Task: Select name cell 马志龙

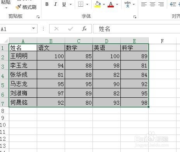Action: pyautogui.click(x=23, y=84)
